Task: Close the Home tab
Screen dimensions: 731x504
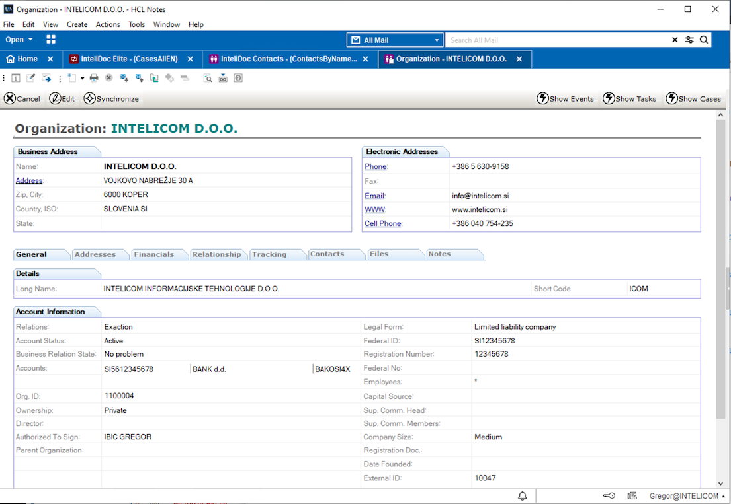Action: coord(50,59)
